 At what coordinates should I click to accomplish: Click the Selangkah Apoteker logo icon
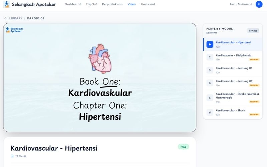(x=7, y=4)
